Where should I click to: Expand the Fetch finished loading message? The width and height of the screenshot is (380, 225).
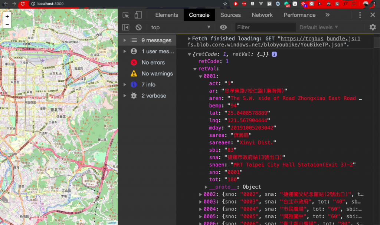point(189,39)
